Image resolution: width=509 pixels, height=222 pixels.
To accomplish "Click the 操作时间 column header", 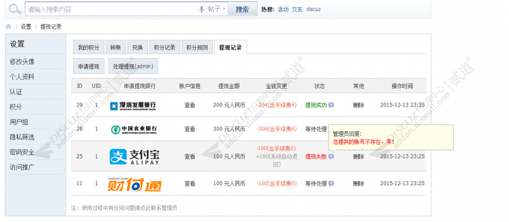I will (x=402, y=86).
